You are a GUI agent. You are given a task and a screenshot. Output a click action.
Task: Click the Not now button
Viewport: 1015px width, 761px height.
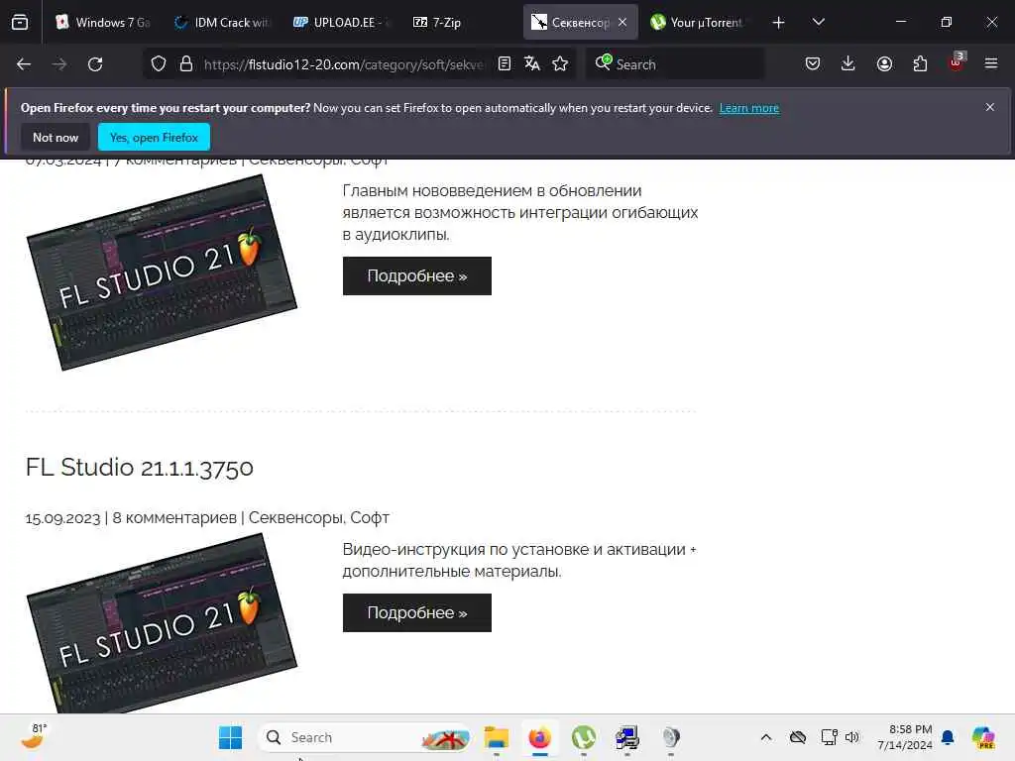click(x=56, y=137)
